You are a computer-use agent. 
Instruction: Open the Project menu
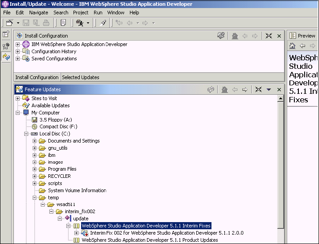click(81, 13)
